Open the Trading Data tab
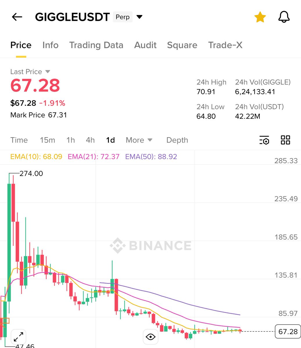 tap(96, 45)
